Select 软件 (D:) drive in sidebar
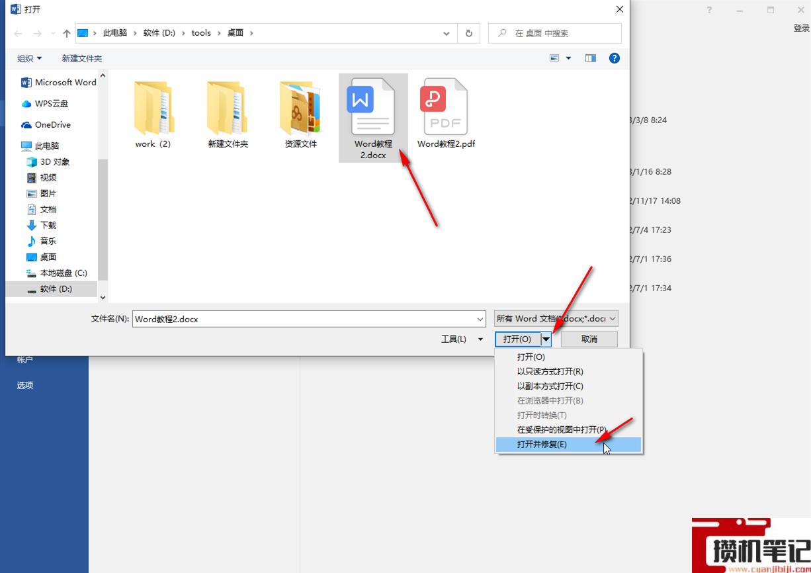The image size is (811, 573). pos(51,288)
